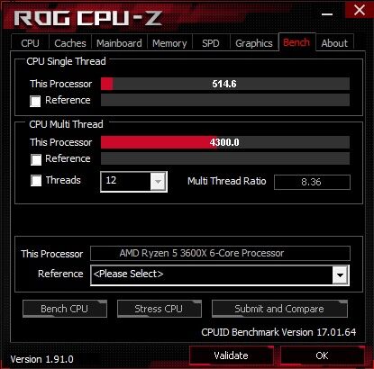Go to the Mainboard tab
Screen dimensions: 374x369
click(119, 43)
